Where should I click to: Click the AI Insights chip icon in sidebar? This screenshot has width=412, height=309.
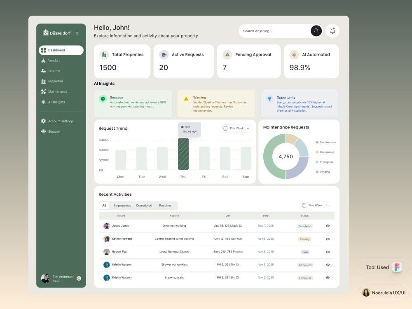coord(43,102)
